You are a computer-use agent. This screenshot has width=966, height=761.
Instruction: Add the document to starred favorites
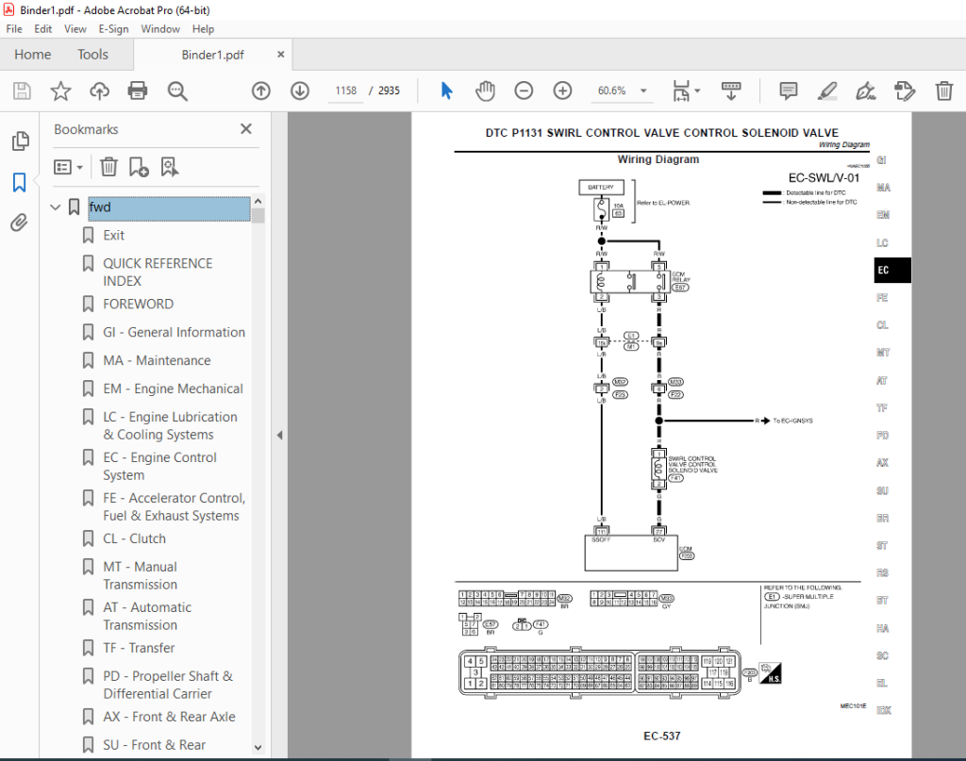point(60,91)
